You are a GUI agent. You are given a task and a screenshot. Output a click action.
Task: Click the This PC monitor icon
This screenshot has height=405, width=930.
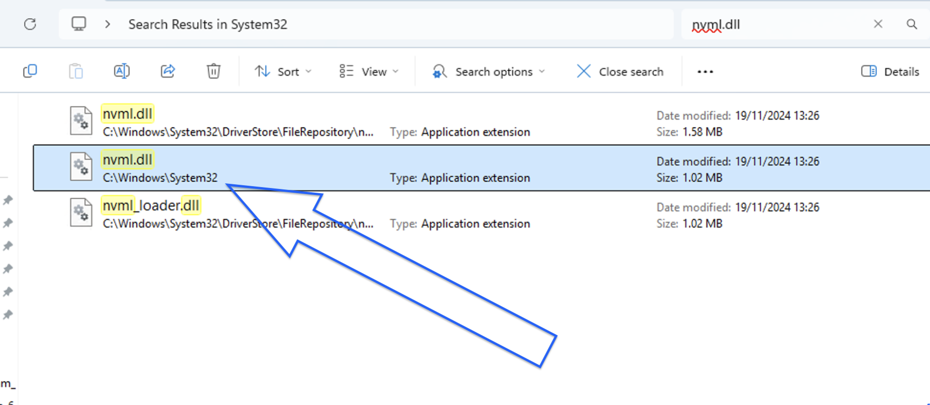point(78,24)
